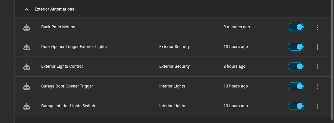Click robot icon for Back Patio Motion
The width and height of the screenshot is (334, 123).
tap(27, 27)
